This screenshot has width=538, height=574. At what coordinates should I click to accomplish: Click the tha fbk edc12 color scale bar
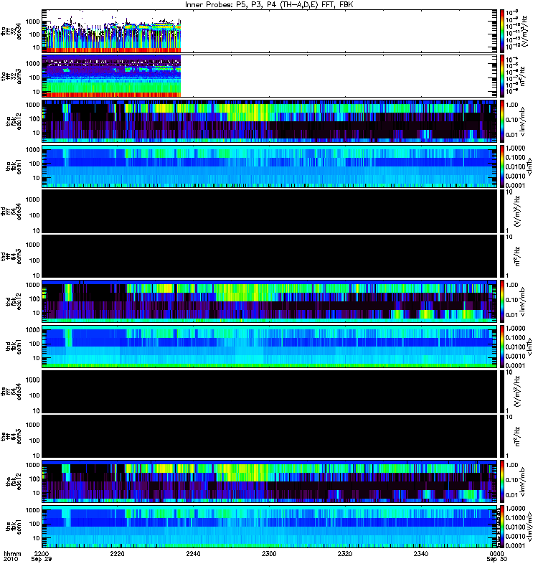[501, 121]
